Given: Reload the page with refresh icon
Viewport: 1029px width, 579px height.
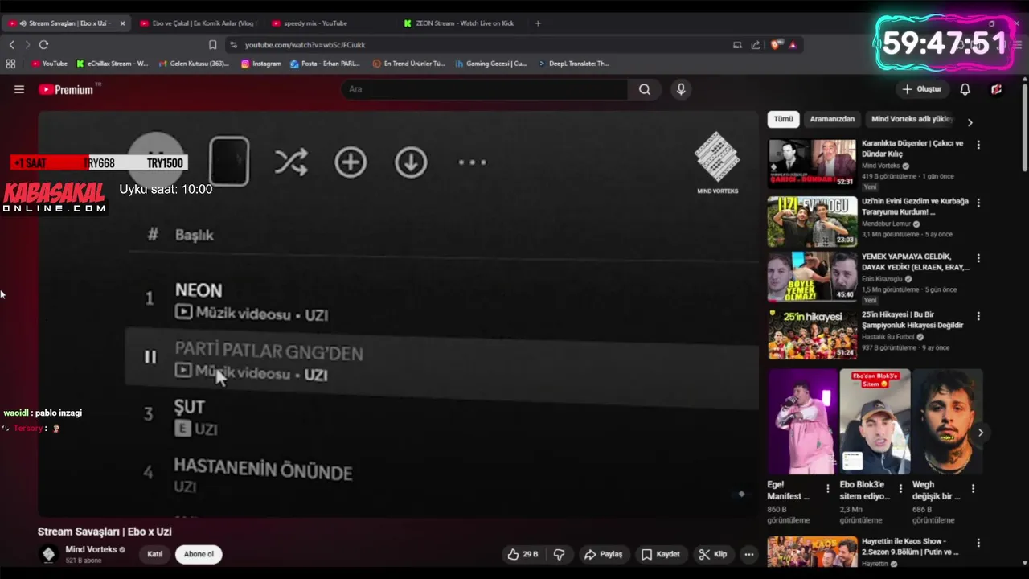Looking at the screenshot, I should click(43, 45).
